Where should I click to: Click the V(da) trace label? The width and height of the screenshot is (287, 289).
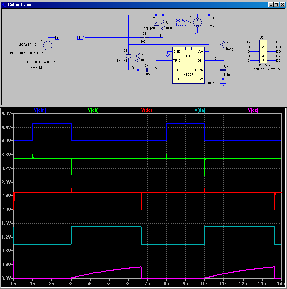200,110
